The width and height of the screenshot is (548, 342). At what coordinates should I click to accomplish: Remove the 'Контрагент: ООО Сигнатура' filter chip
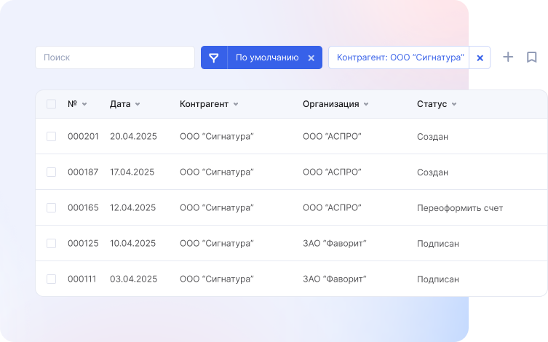[480, 58]
